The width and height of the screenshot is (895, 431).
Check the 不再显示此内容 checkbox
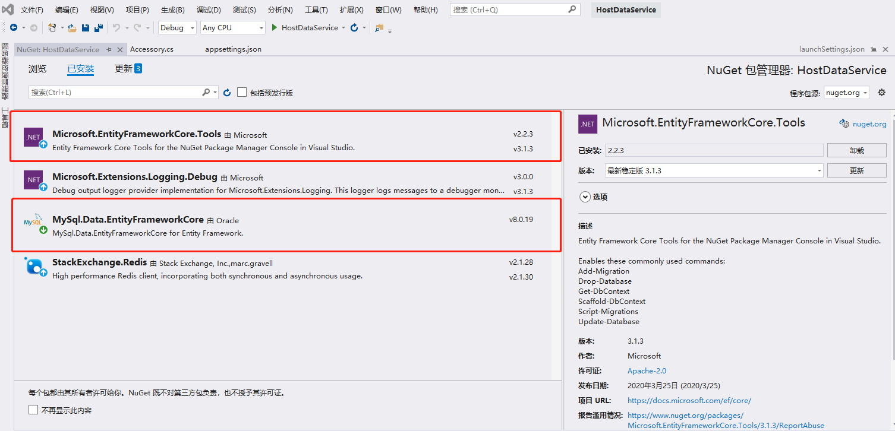33,410
